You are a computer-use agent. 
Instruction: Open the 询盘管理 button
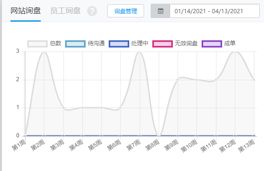(x=126, y=11)
